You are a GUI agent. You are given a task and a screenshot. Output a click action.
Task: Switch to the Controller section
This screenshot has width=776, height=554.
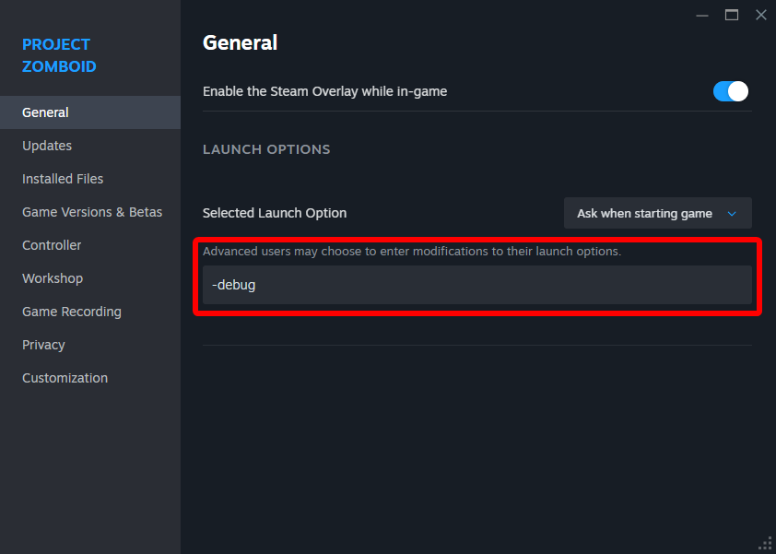point(52,245)
